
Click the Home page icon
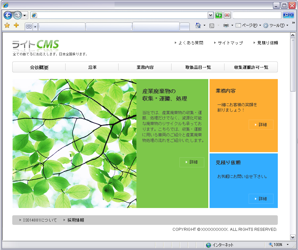[x=198, y=25]
